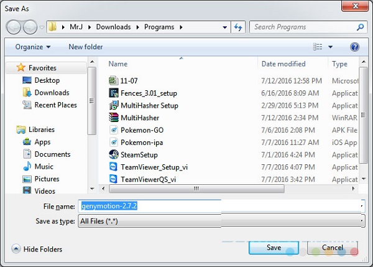Open the change view options dropdown arrow

[331, 47]
